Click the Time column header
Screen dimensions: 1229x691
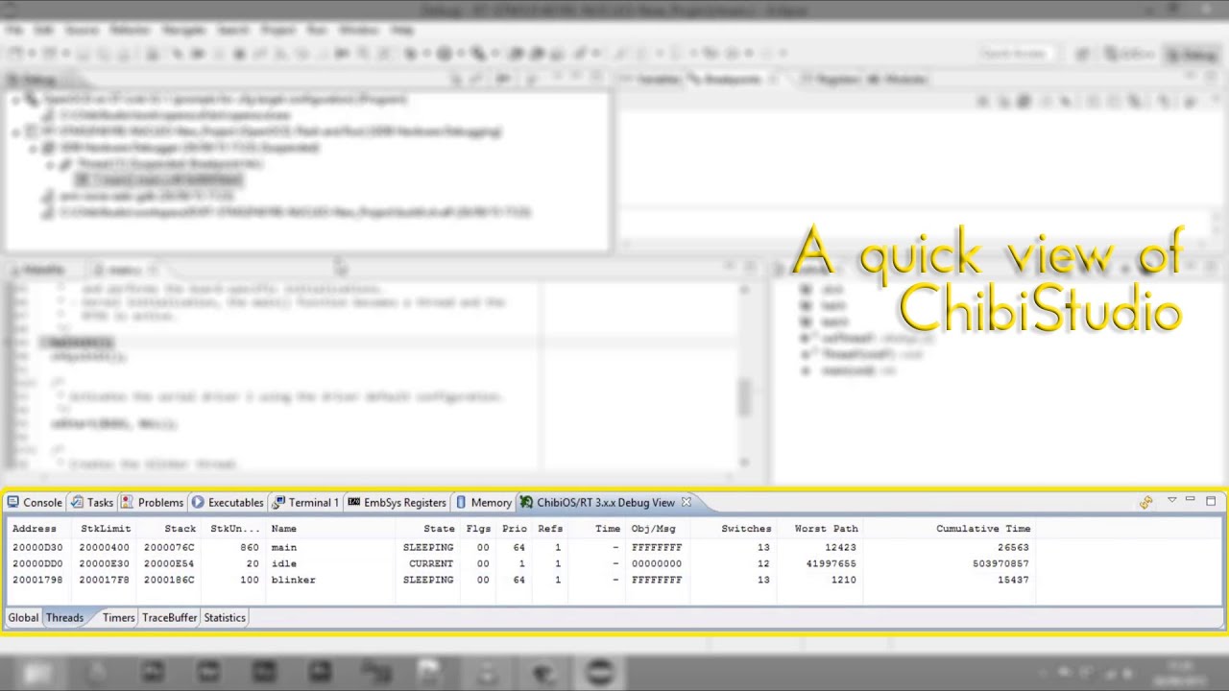tap(608, 528)
